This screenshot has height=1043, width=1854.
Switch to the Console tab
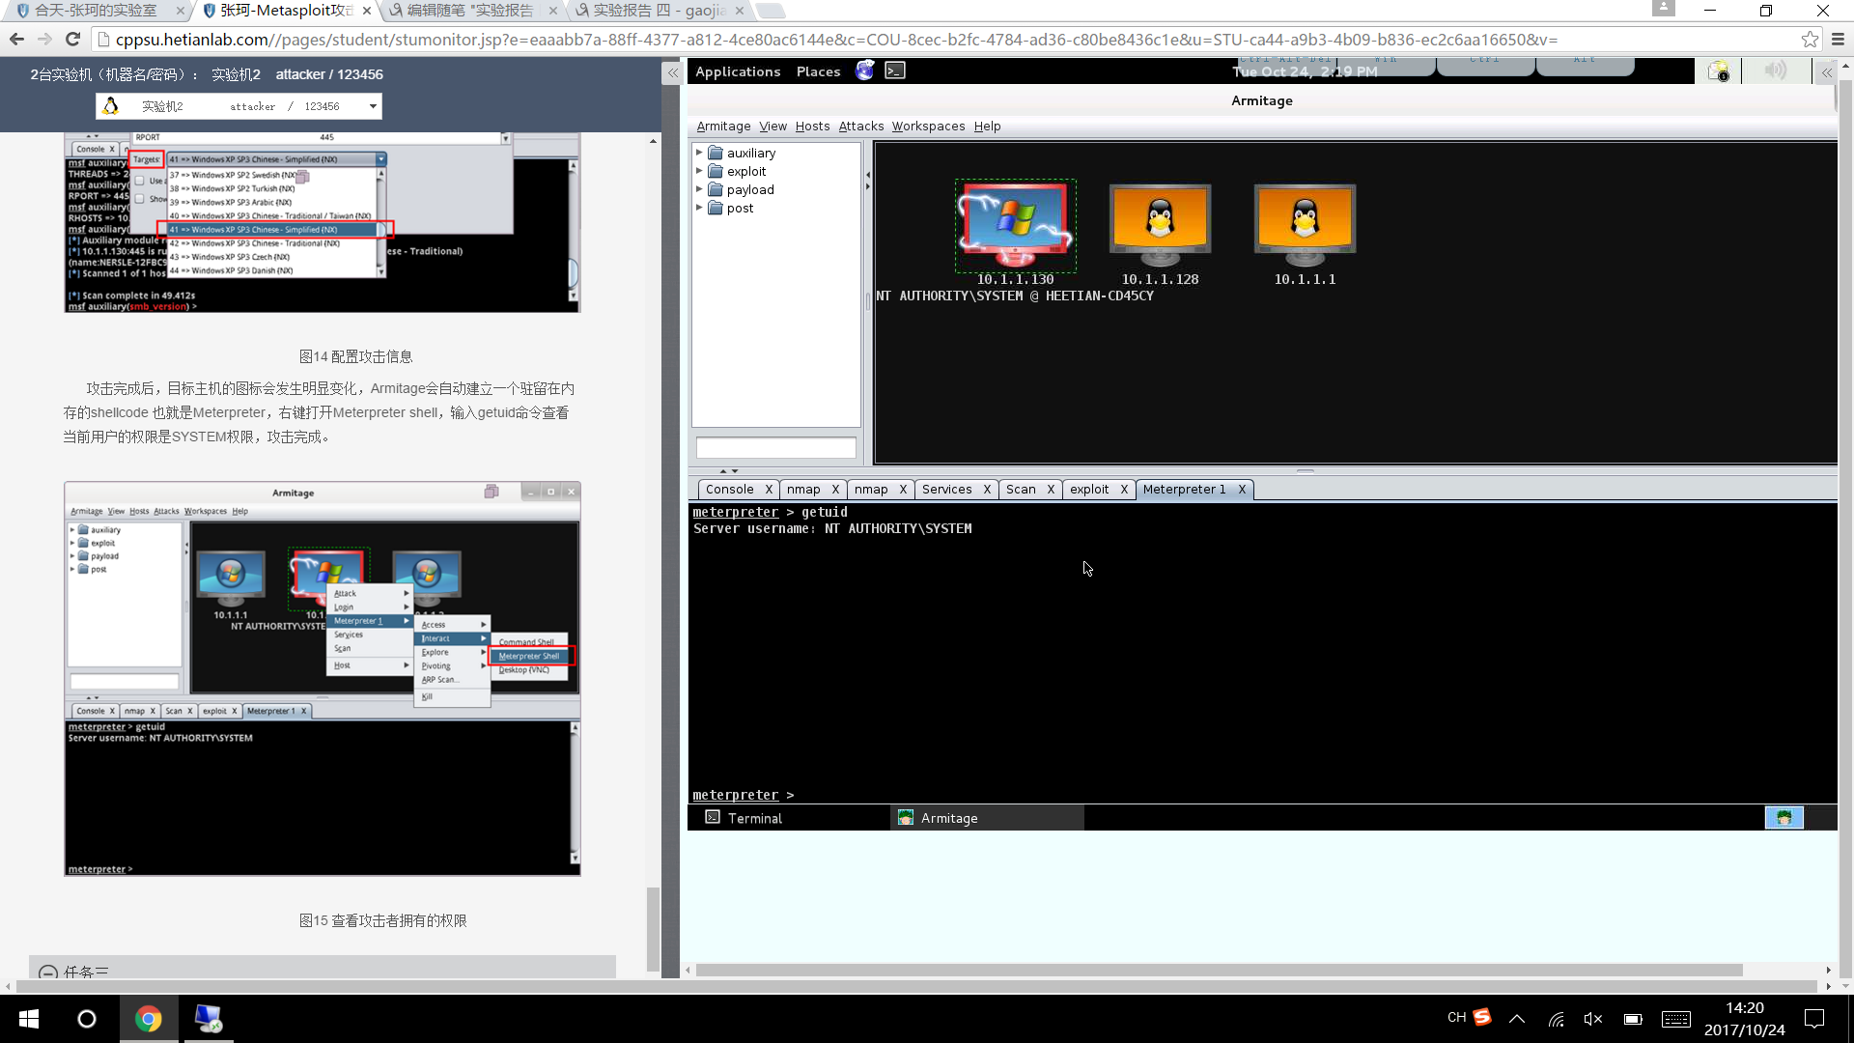click(x=729, y=490)
